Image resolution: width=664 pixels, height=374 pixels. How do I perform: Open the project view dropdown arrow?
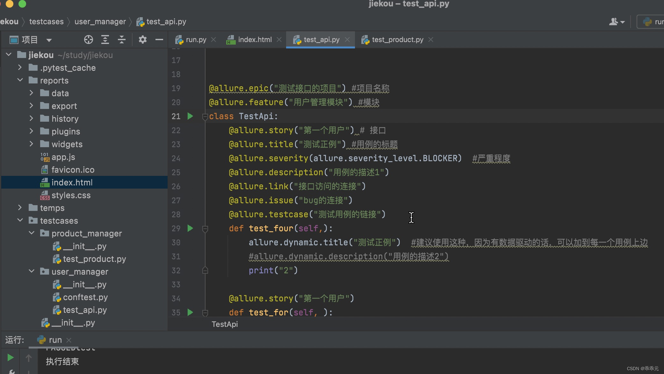pyautogui.click(x=49, y=40)
